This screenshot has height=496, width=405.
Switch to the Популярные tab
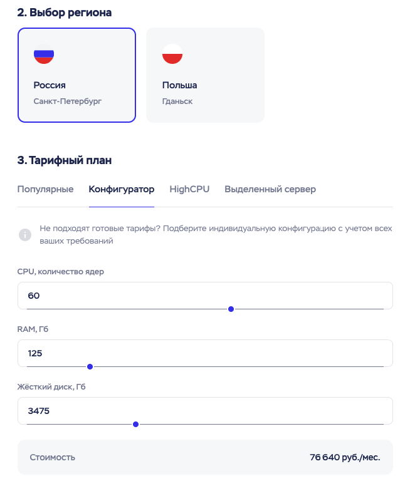tap(45, 189)
